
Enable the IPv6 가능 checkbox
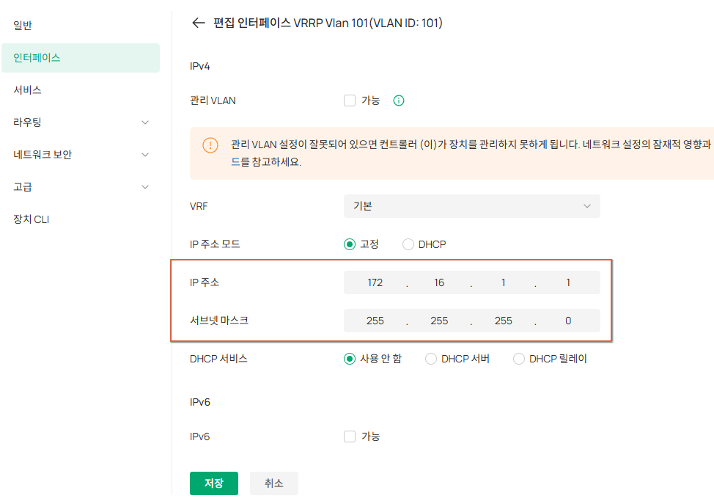point(350,436)
